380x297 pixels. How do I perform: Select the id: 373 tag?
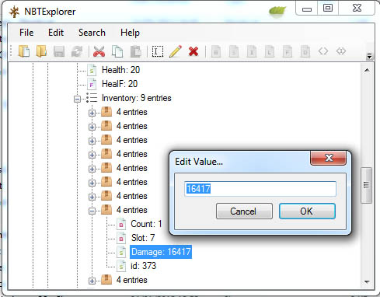pyautogui.click(x=144, y=266)
